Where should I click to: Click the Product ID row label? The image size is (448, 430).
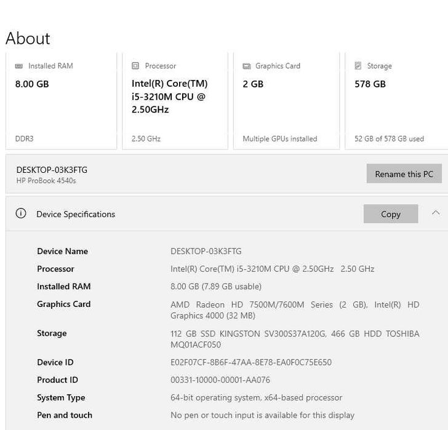click(x=58, y=380)
